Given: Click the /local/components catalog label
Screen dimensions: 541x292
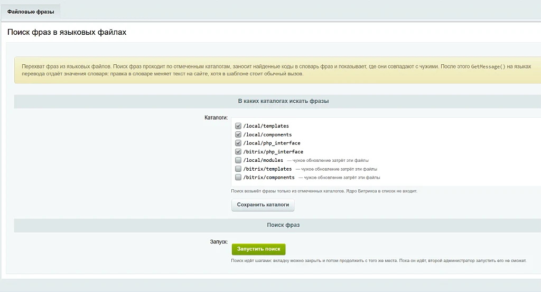Looking at the screenshot, I should 267,134.
